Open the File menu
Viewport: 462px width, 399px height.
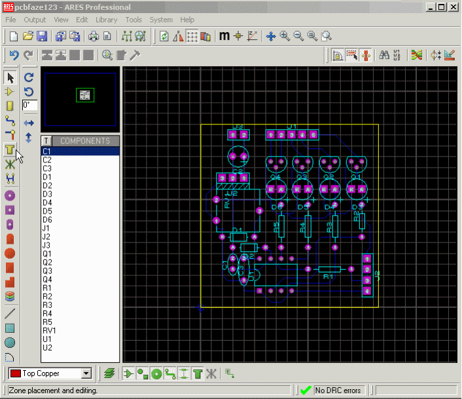(10, 20)
